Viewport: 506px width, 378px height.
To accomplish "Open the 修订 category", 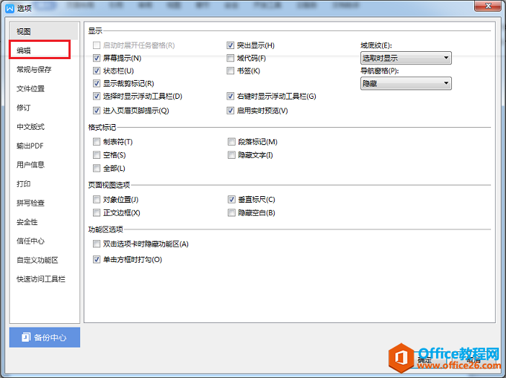I will (24, 107).
